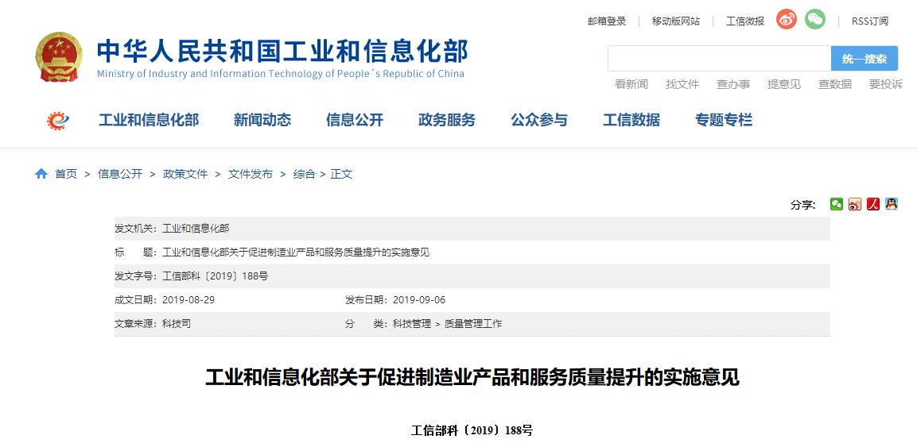Viewport: 917px width, 447px height.
Task: Go to the 工信数据 menu item
Action: (631, 120)
